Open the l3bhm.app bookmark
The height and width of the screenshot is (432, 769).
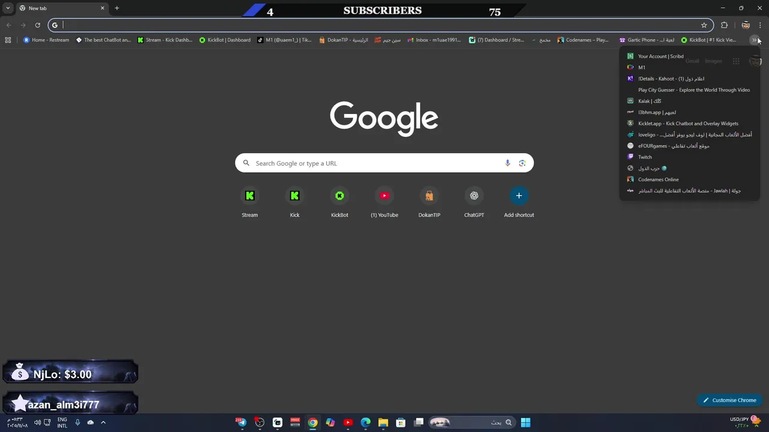click(x=690, y=112)
